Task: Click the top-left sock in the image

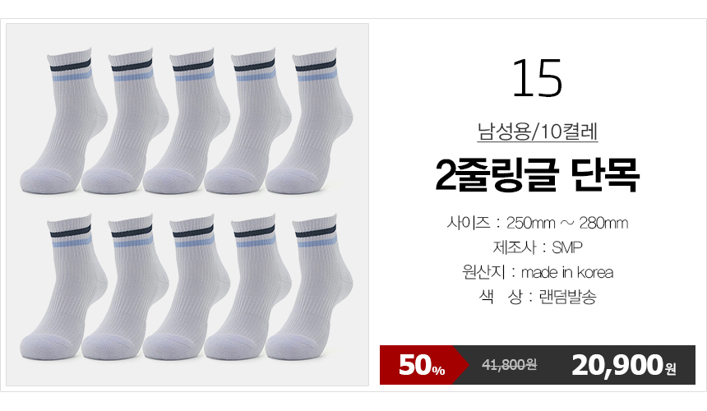Action: [x=63, y=122]
